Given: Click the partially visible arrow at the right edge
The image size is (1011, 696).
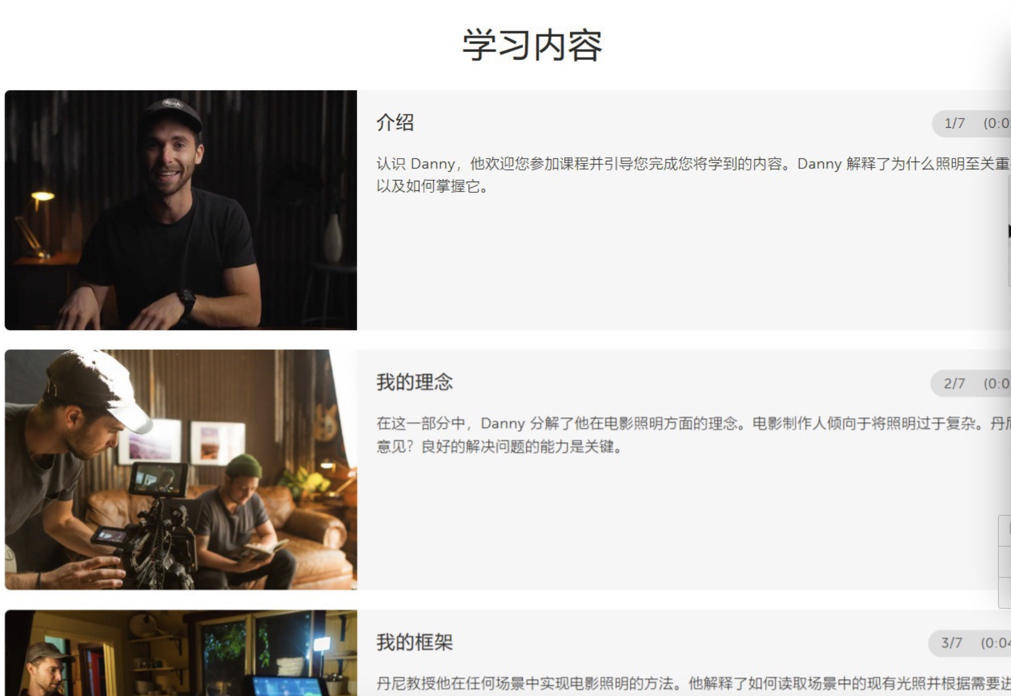Looking at the screenshot, I should point(1009,231).
